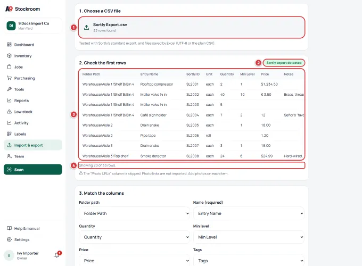This screenshot has height=266, width=362.
Task: Click the Inventory box icon
Action: coord(9,56)
